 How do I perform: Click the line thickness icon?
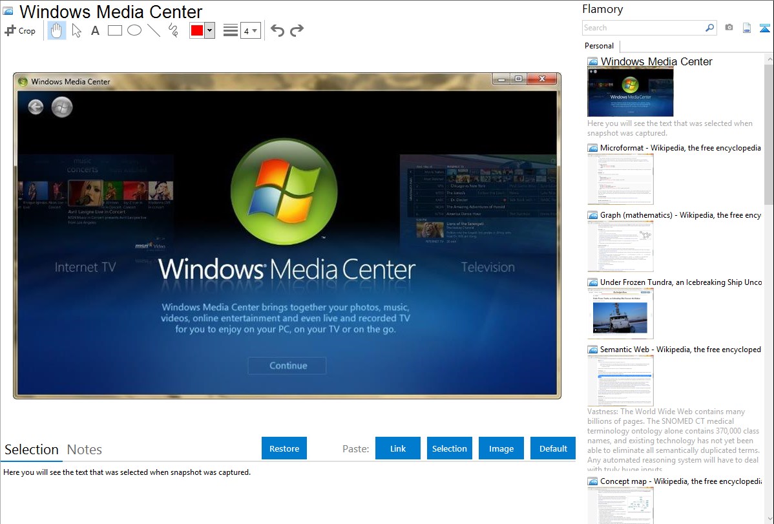click(231, 30)
